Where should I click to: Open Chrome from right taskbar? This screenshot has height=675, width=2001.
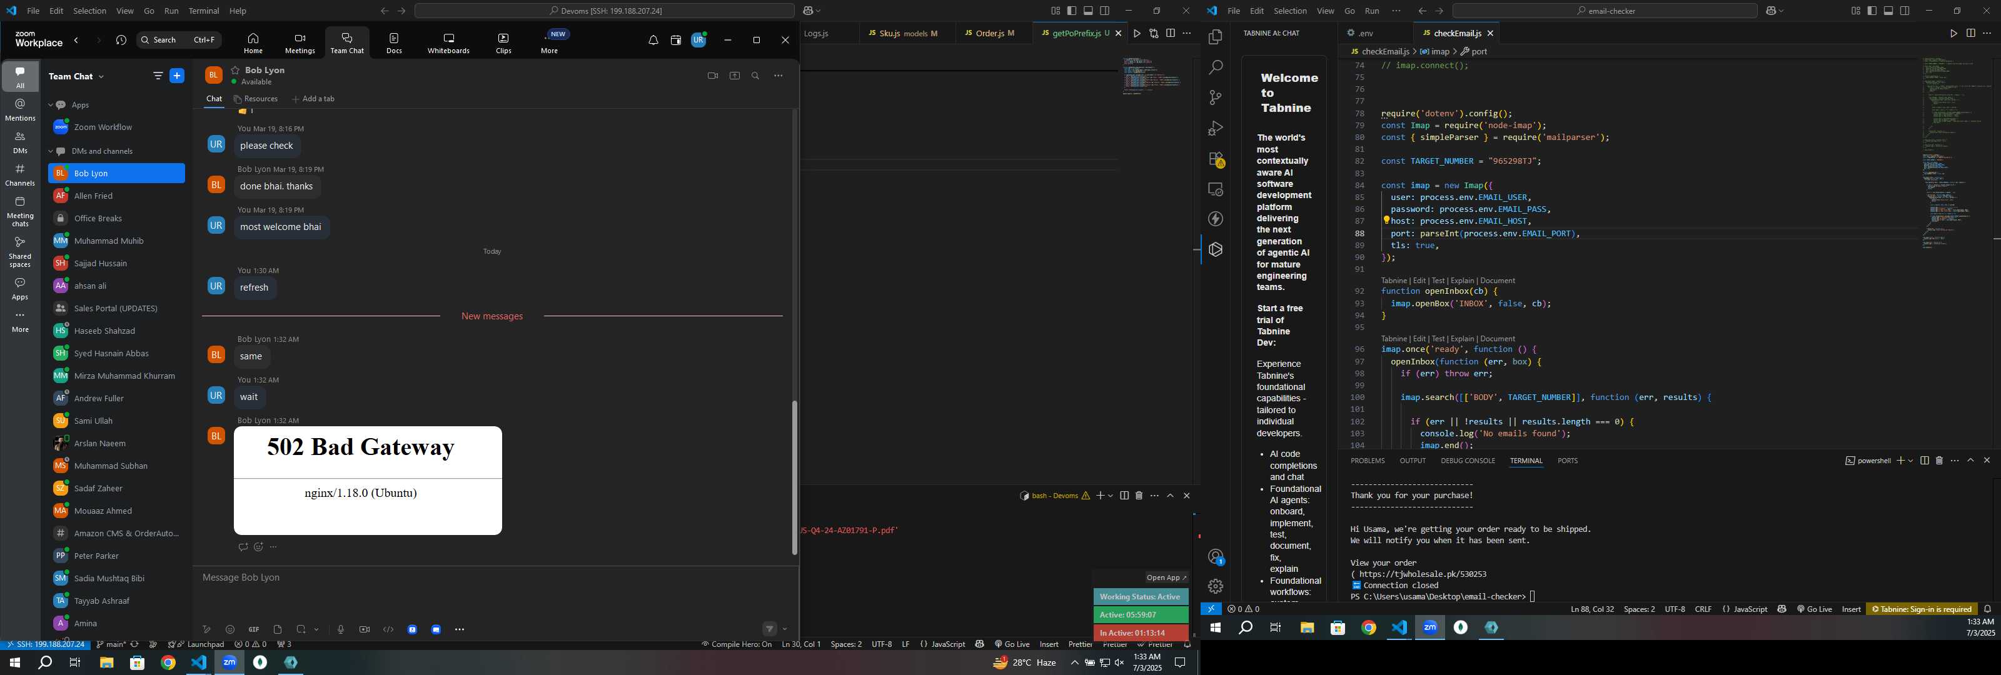point(1369,628)
